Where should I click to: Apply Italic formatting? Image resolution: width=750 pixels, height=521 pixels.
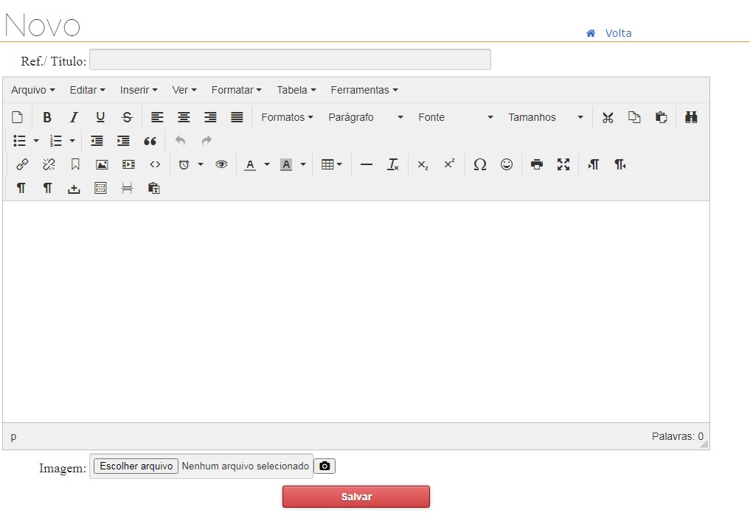coord(74,117)
